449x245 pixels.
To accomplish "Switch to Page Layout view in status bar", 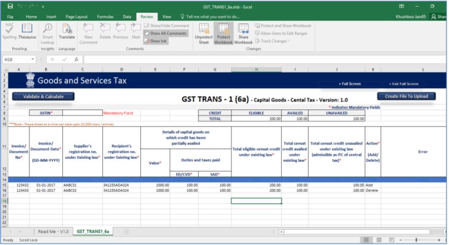I will click(379, 240).
